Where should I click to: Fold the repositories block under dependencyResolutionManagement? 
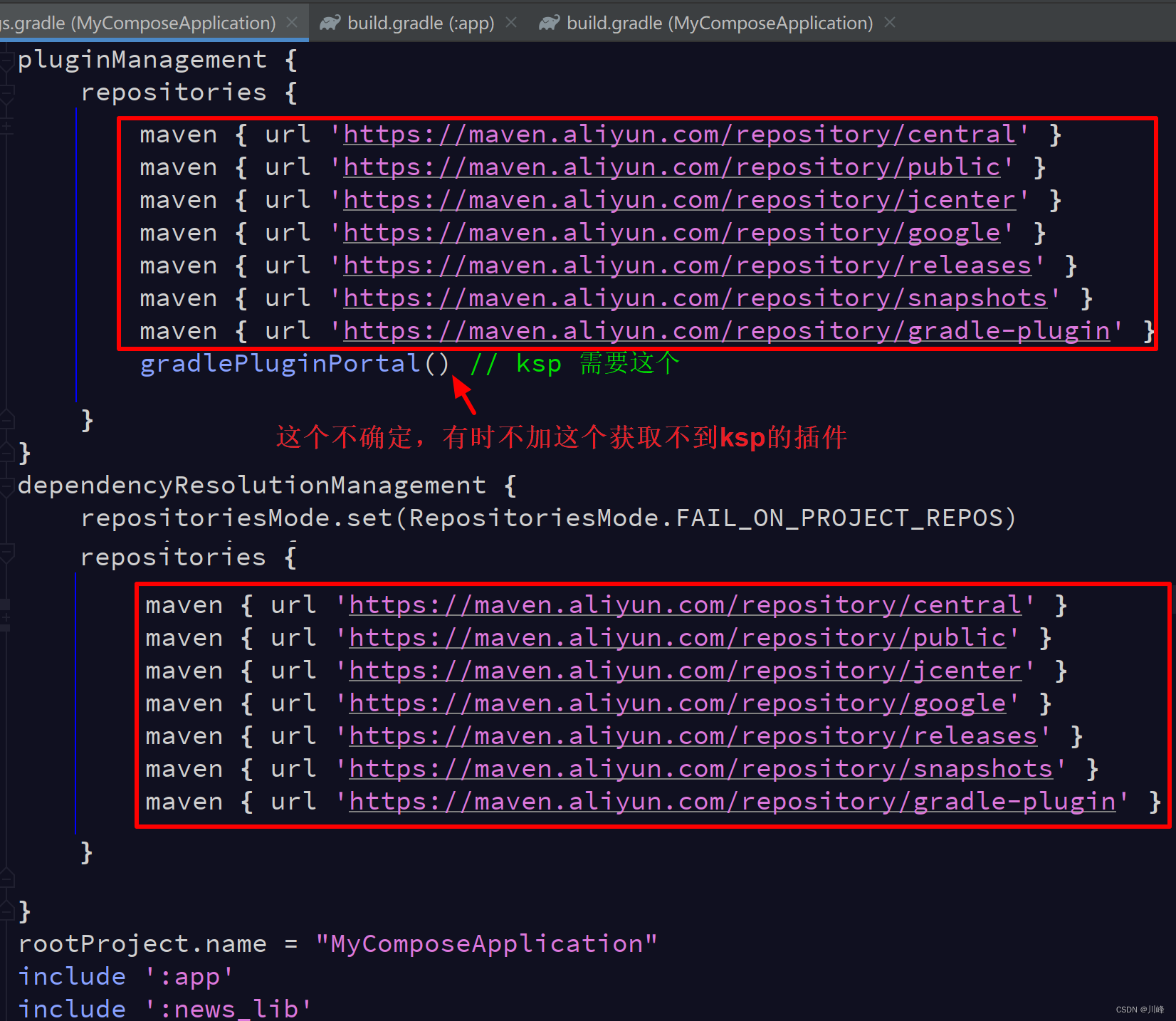pyautogui.click(x=7, y=553)
